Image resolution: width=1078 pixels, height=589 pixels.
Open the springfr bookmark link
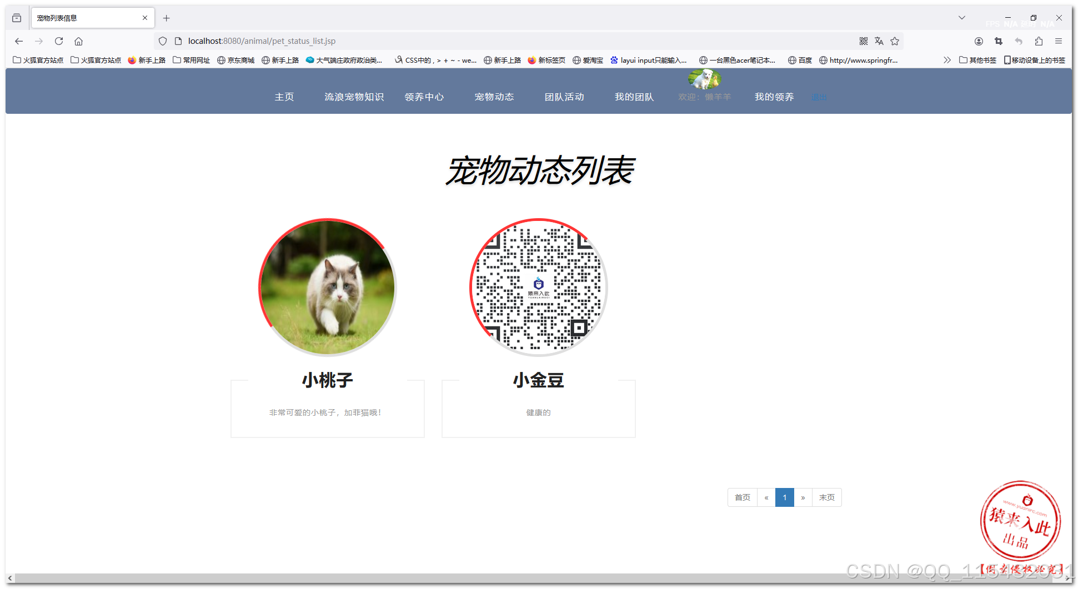tap(858, 60)
